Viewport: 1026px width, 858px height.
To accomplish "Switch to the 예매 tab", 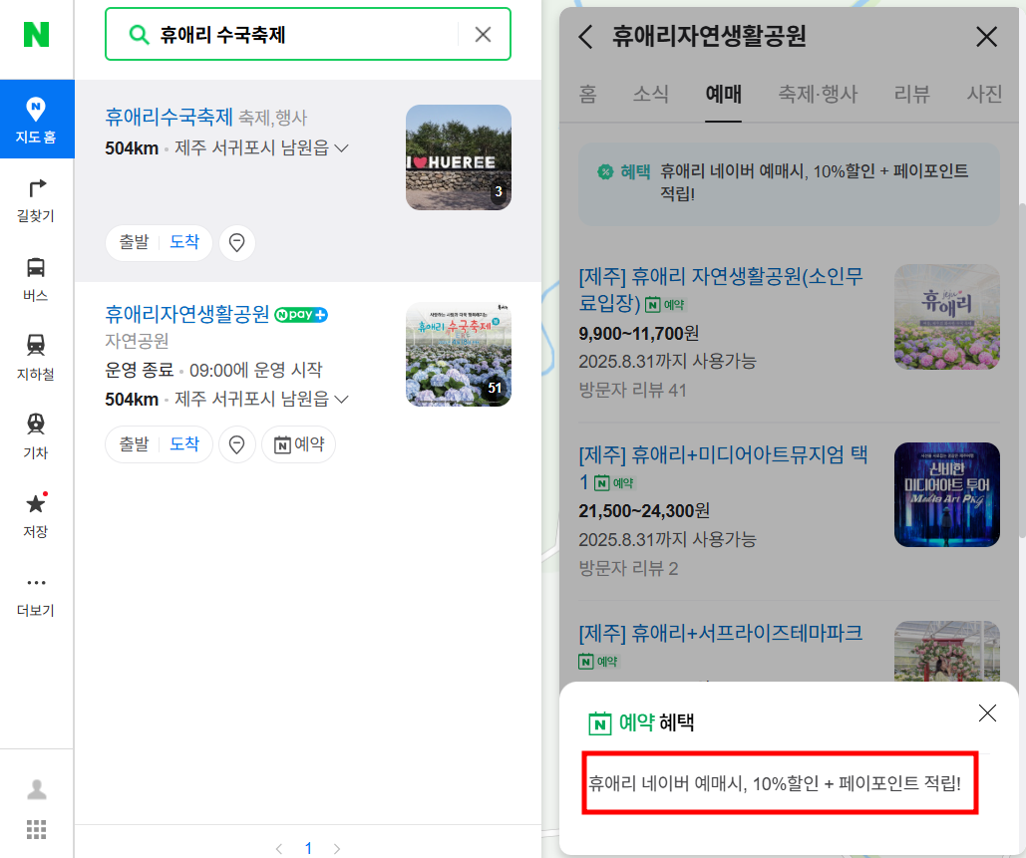I will [x=723, y=94].
